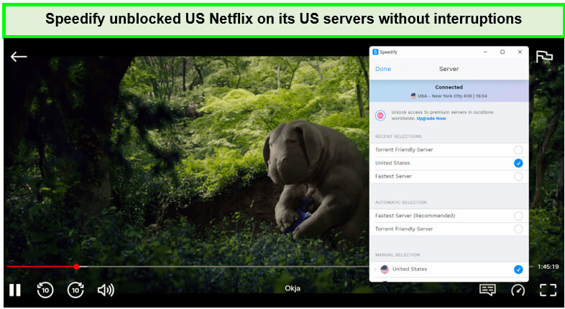Click the Okja title text

[x=293, y=288]
